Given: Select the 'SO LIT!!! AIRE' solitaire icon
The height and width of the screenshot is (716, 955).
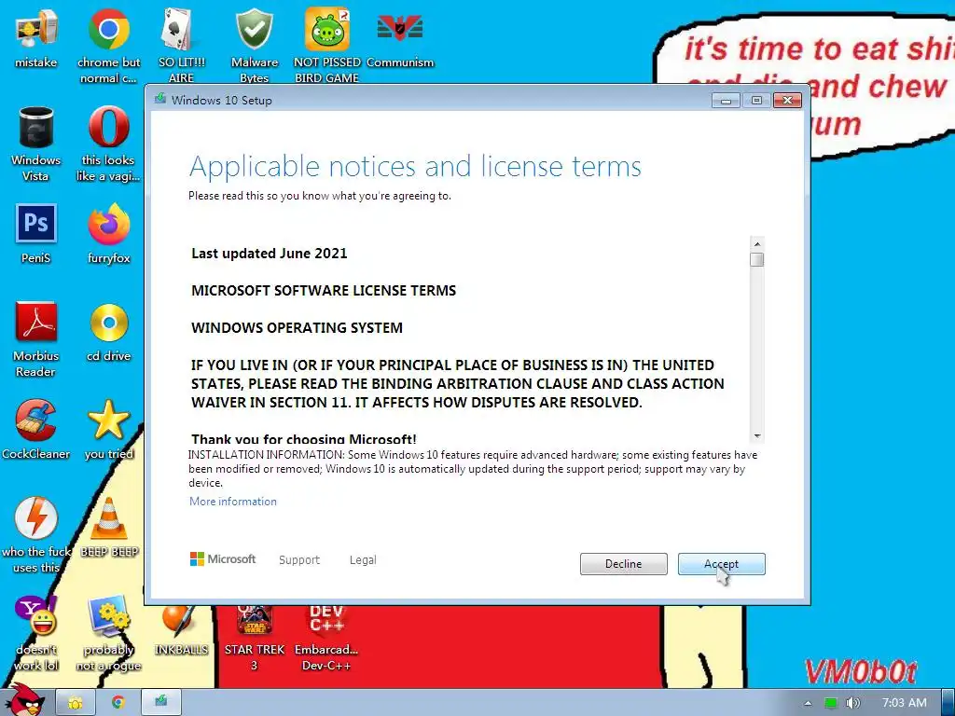Looking at the screenshot, I should tap(181, 46).
